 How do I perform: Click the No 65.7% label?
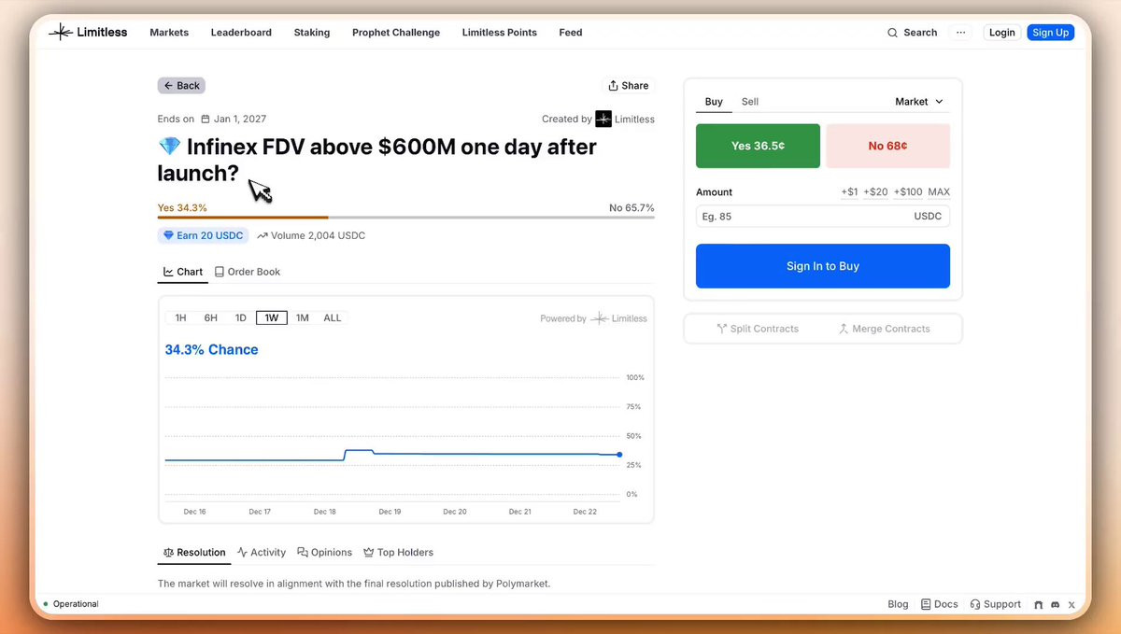[x=631, y=207]
